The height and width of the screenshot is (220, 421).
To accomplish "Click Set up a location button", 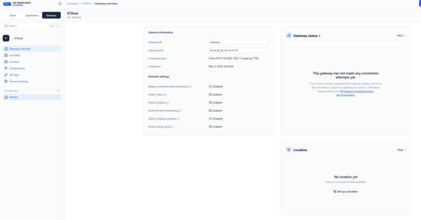I will [345, 192].
